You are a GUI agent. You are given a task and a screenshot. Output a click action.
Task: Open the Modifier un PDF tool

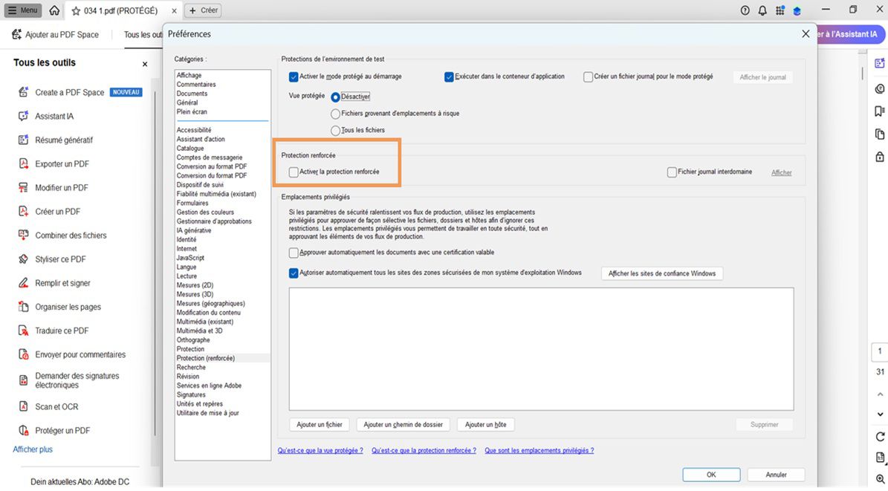(x=53, y=187)
